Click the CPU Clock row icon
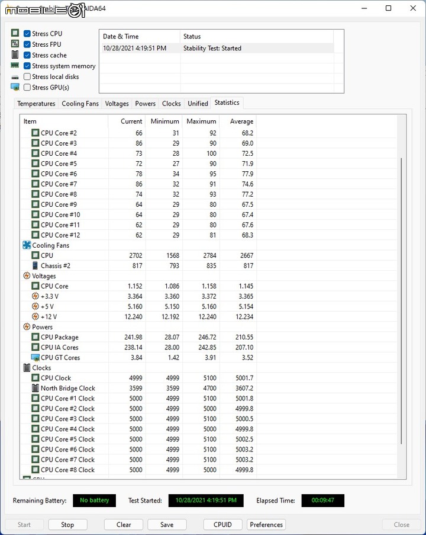The width and height of the screenshot is (426, 535). 35,378
